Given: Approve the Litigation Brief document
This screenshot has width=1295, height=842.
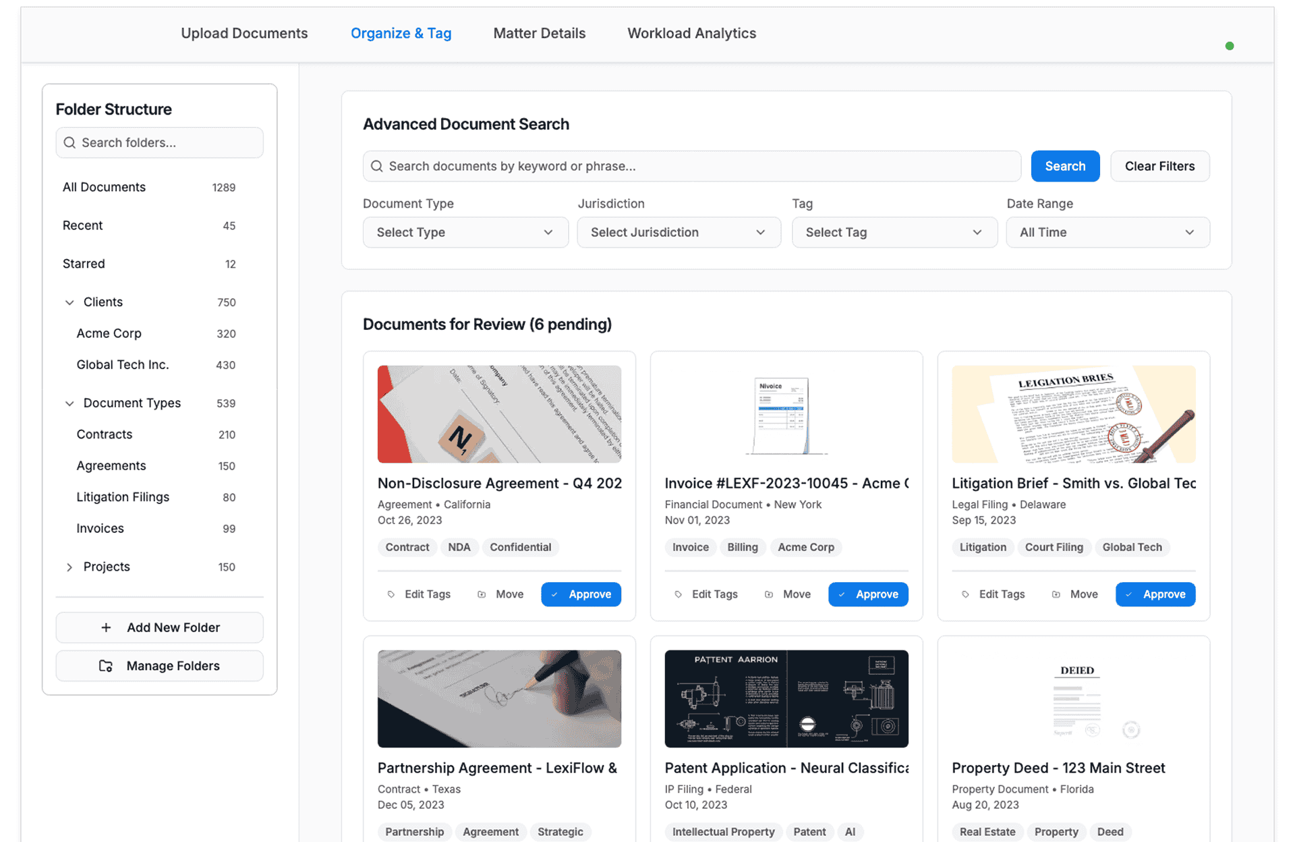Looking at the screenshot, I should tap(1155, 594).
